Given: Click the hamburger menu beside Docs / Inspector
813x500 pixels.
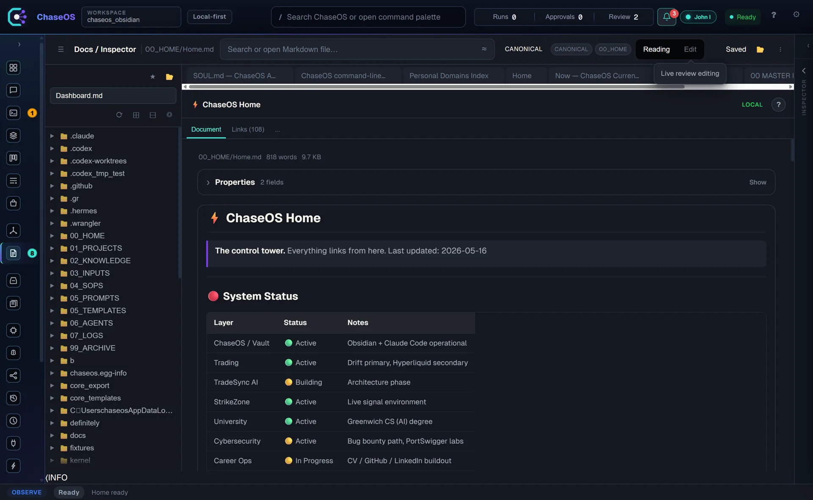Looking at the screenshot, I should (x=61, y=49).
